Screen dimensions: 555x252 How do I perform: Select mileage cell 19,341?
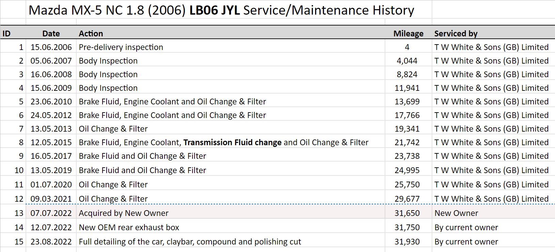(408, 129)
